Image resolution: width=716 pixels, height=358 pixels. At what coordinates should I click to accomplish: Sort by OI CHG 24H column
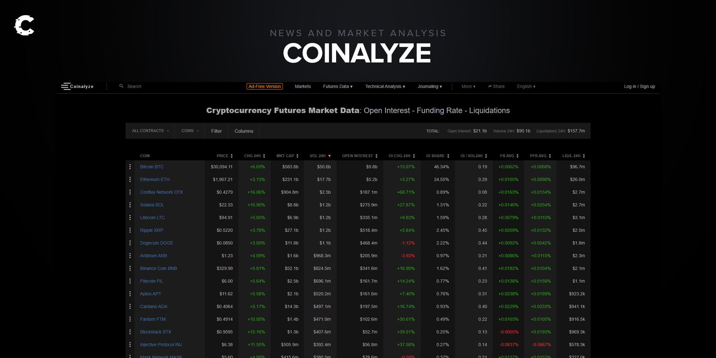[x=402, y=156]
